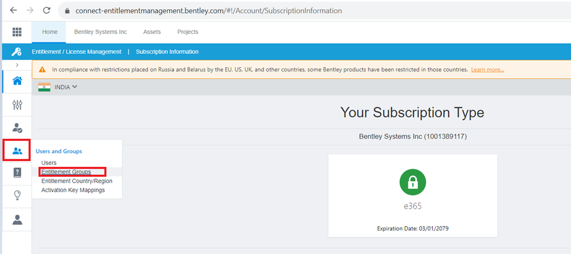Screen dimensions: 571x254
Task: Expand the sidebar with the chevron arrow
Action: click(x=17, y=64)
